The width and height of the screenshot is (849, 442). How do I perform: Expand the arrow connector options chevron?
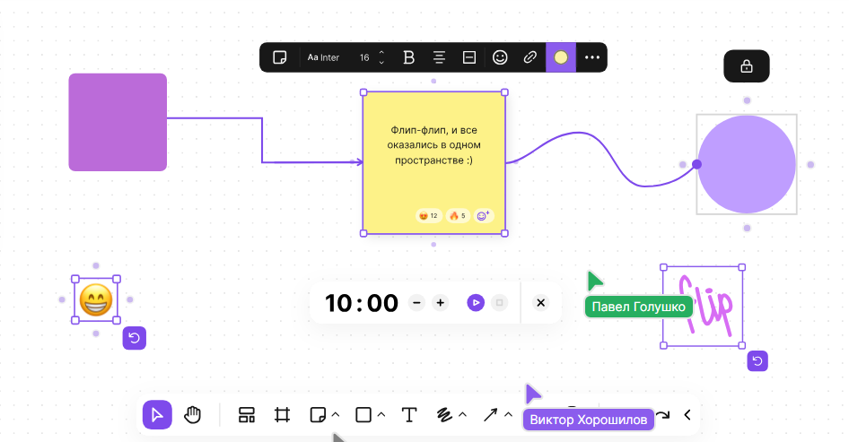pos(508,414)
